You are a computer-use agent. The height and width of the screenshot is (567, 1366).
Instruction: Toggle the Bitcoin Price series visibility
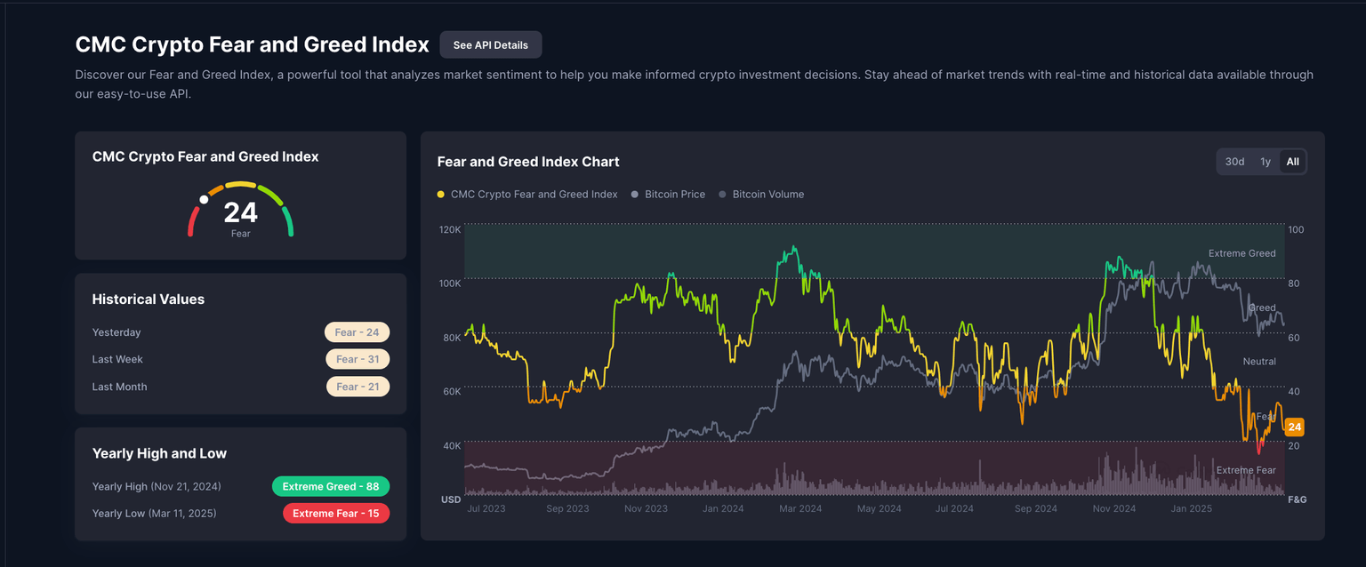pos(667,194)
